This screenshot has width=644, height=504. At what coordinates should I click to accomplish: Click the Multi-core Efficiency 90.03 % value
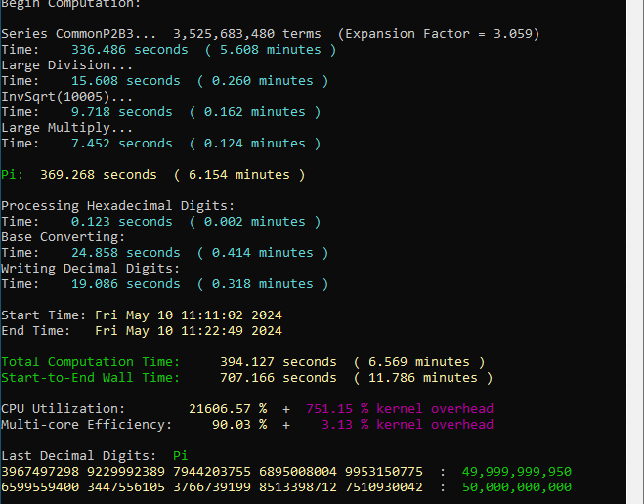tap(239, 425)
